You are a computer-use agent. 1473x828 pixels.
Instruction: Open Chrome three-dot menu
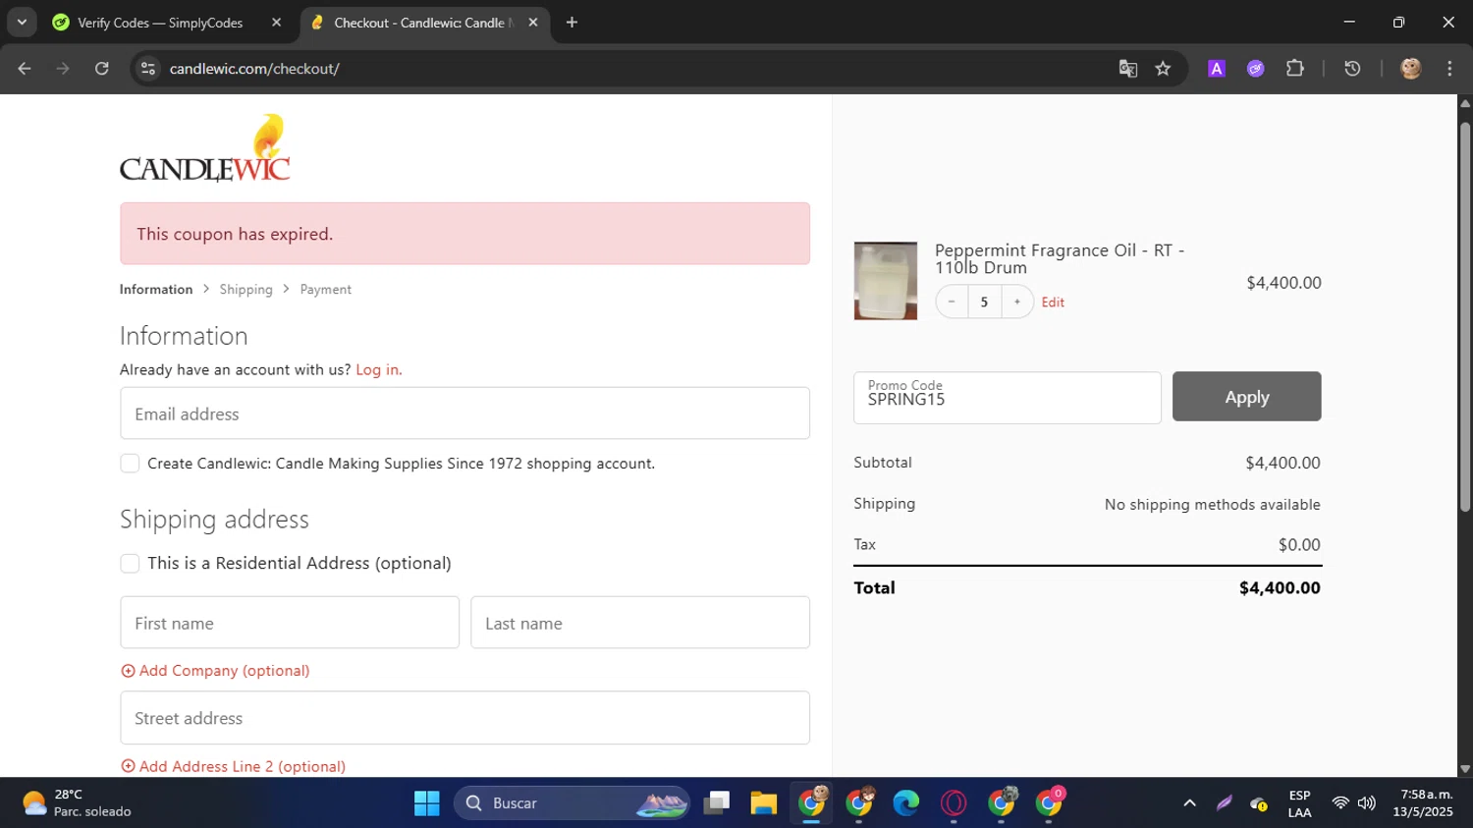point(1449,69)
